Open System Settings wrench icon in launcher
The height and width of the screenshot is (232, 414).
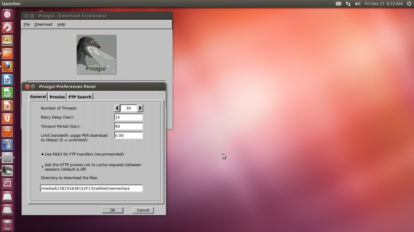coord(7,28)
